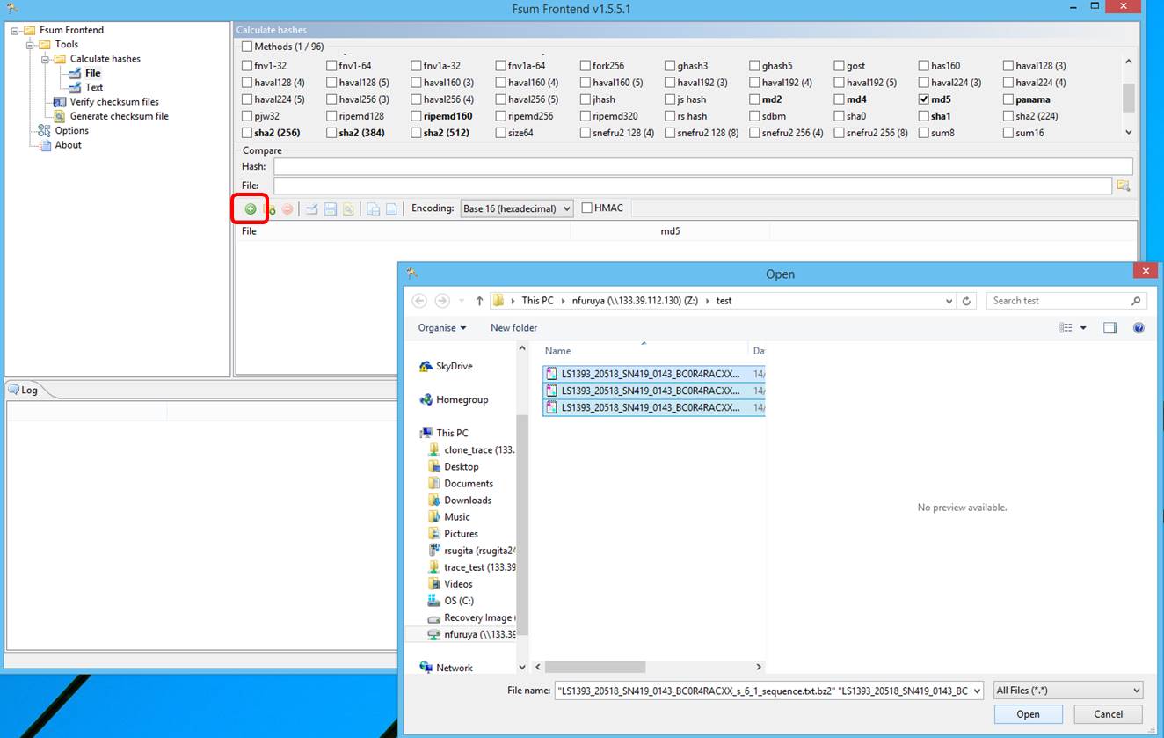Click the Cancel button
Viewport: 1164px width, 738px height.
(1108, 714)
